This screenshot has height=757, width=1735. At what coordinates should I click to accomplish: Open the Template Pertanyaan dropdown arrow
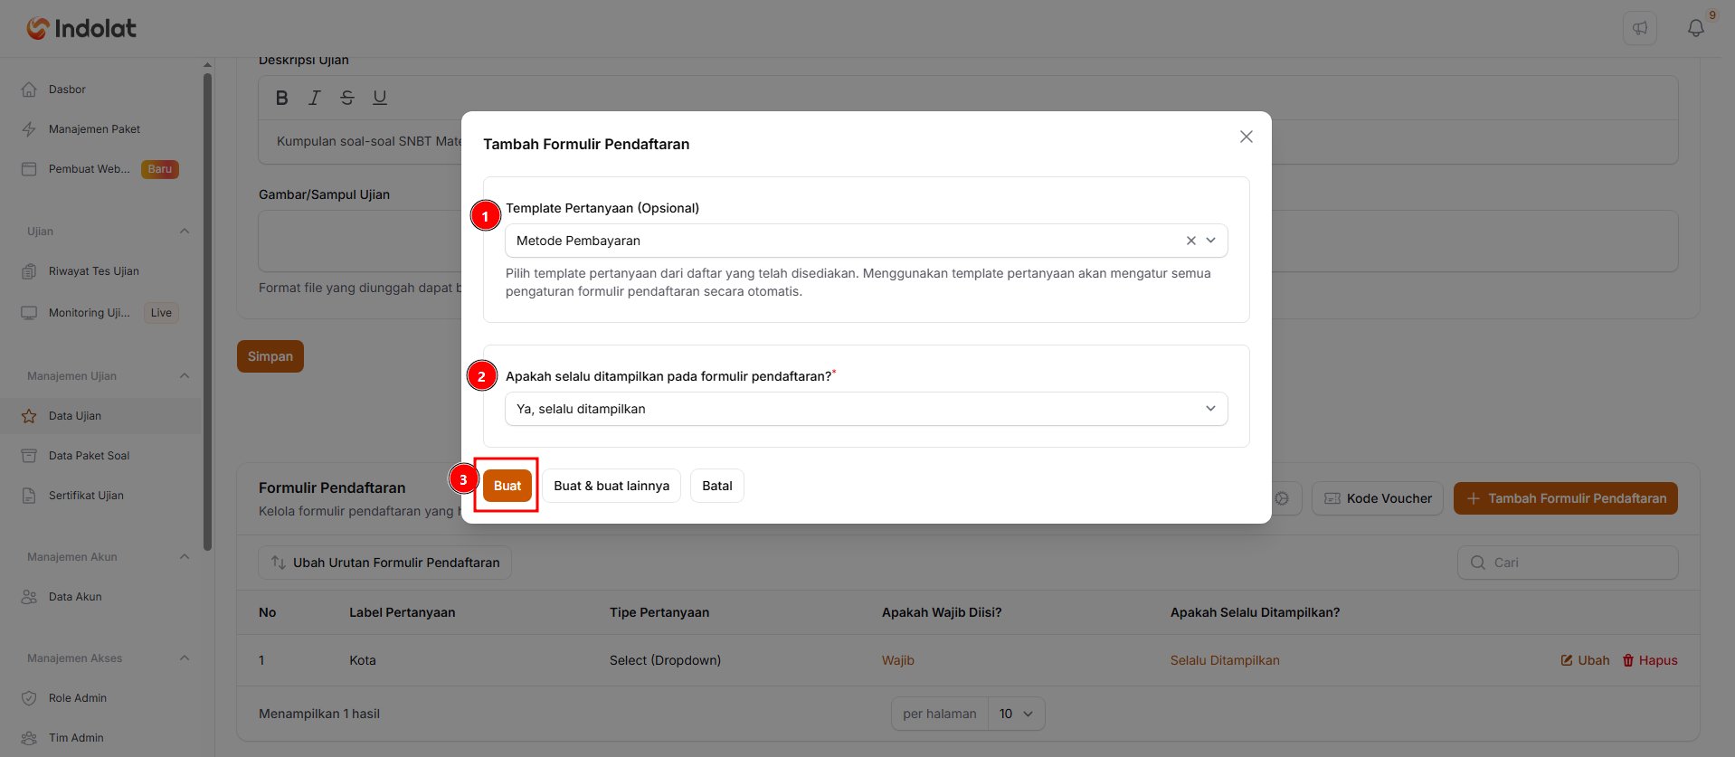point(1210,241)
